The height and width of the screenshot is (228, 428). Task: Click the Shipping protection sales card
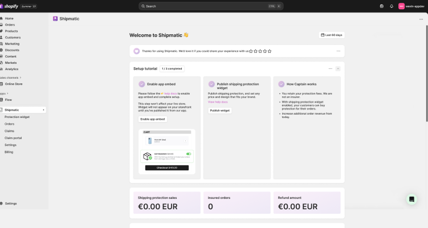coord(167,202)
